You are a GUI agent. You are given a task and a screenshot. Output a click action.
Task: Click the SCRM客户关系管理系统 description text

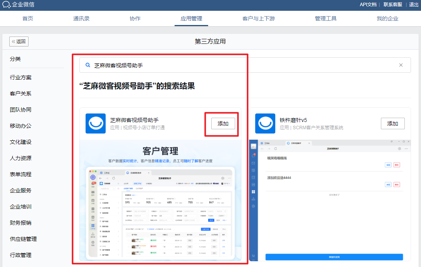[x=318, y=128]
